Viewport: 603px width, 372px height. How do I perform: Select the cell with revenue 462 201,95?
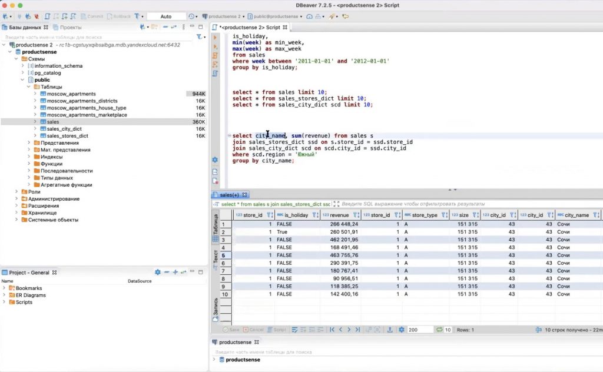pos(340,240)
